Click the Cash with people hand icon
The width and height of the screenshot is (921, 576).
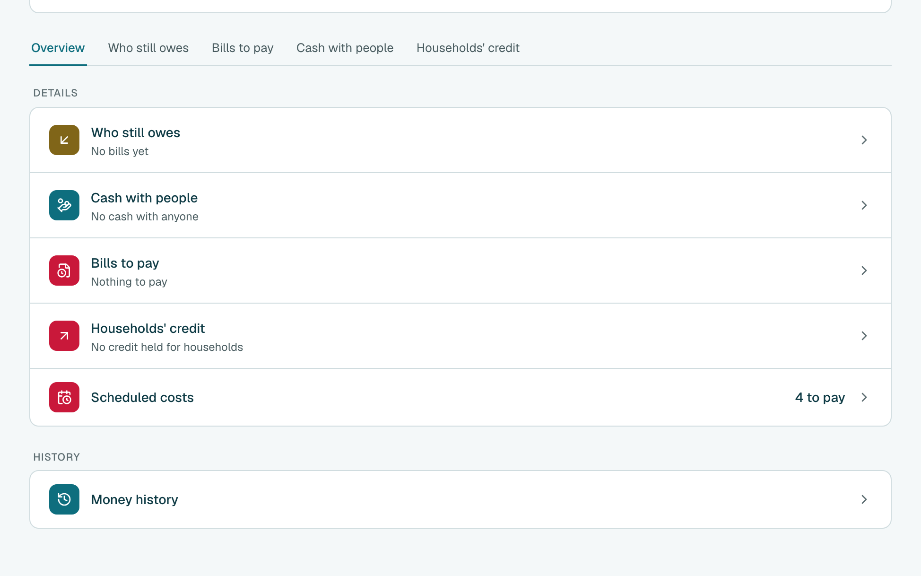point(64,205)
